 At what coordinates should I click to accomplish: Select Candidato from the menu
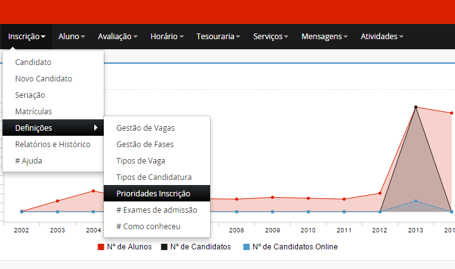(x=33, y=63)
